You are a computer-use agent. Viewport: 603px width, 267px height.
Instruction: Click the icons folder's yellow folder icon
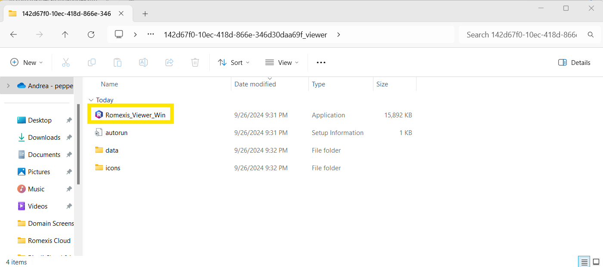[99, 168]
